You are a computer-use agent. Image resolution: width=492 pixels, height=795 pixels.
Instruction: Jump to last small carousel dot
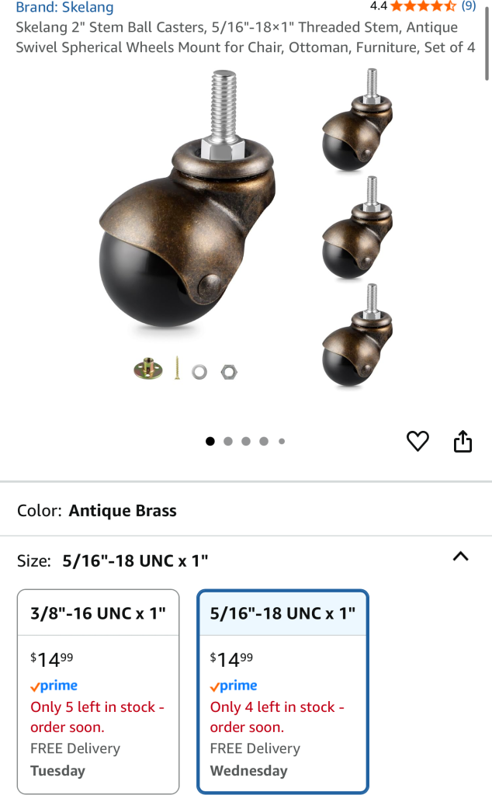tap(282, 442)
